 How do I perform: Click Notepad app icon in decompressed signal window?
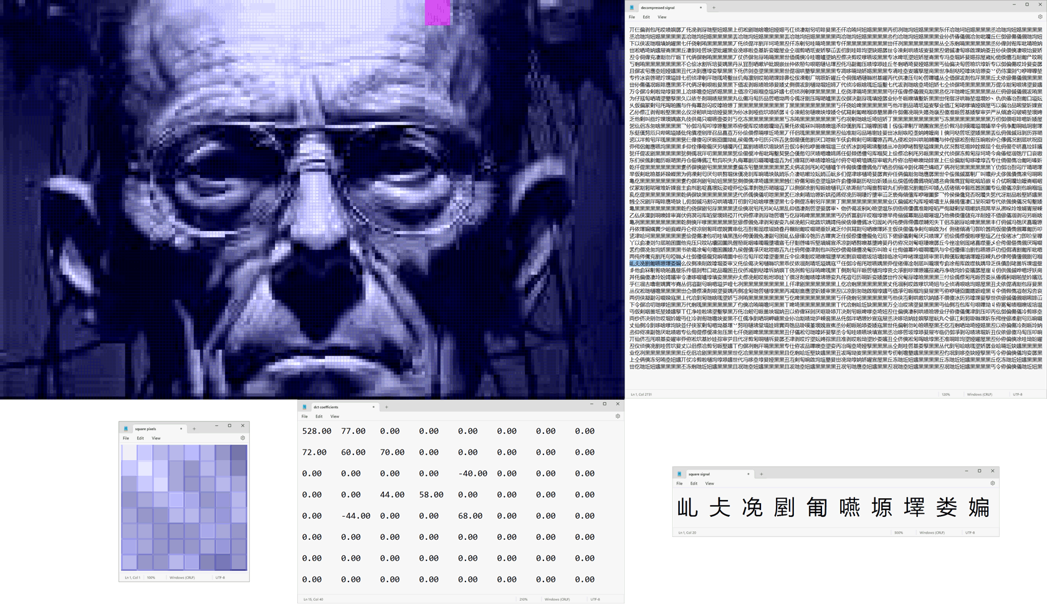[632, 7]
